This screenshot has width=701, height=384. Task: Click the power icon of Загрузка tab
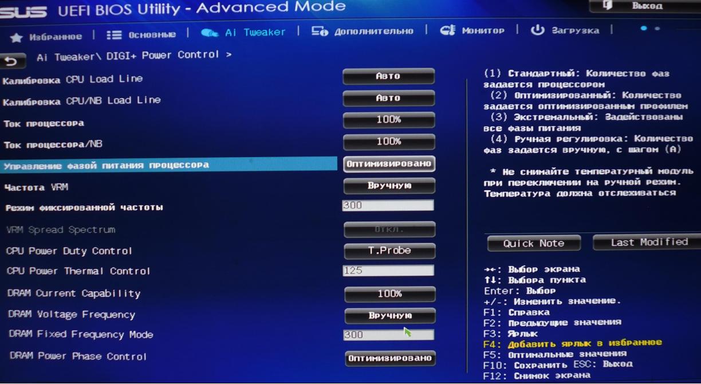point(537,30)
